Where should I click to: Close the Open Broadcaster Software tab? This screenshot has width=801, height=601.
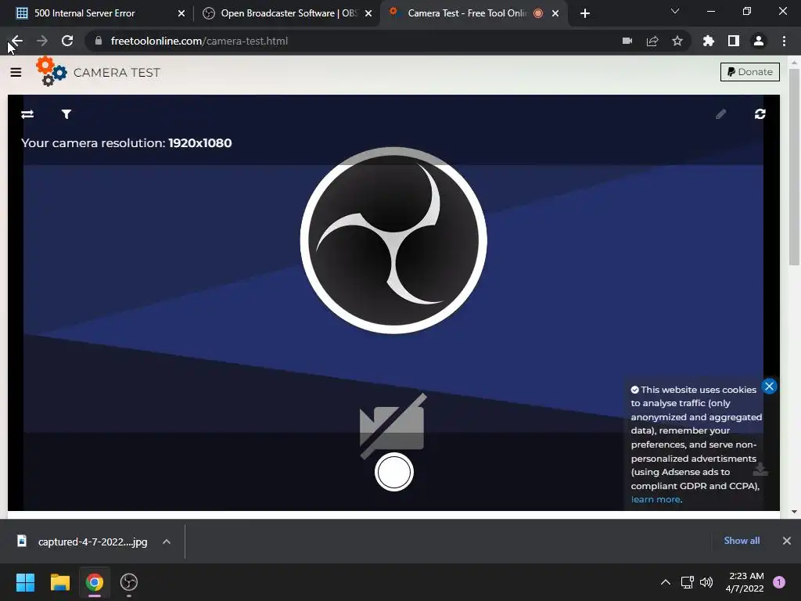click(x=368, y=13)
